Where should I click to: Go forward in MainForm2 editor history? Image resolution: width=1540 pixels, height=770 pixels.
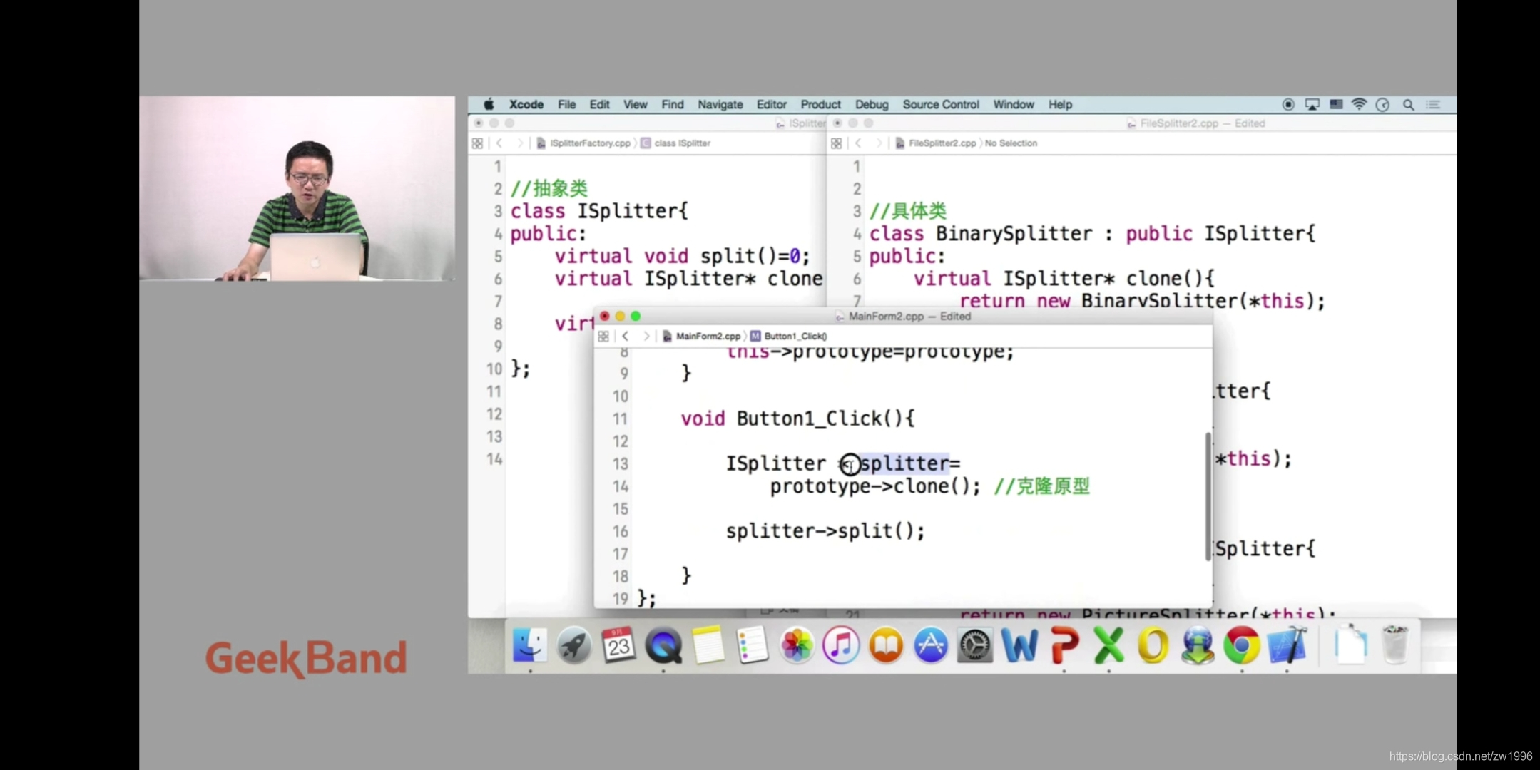[646, 336]
